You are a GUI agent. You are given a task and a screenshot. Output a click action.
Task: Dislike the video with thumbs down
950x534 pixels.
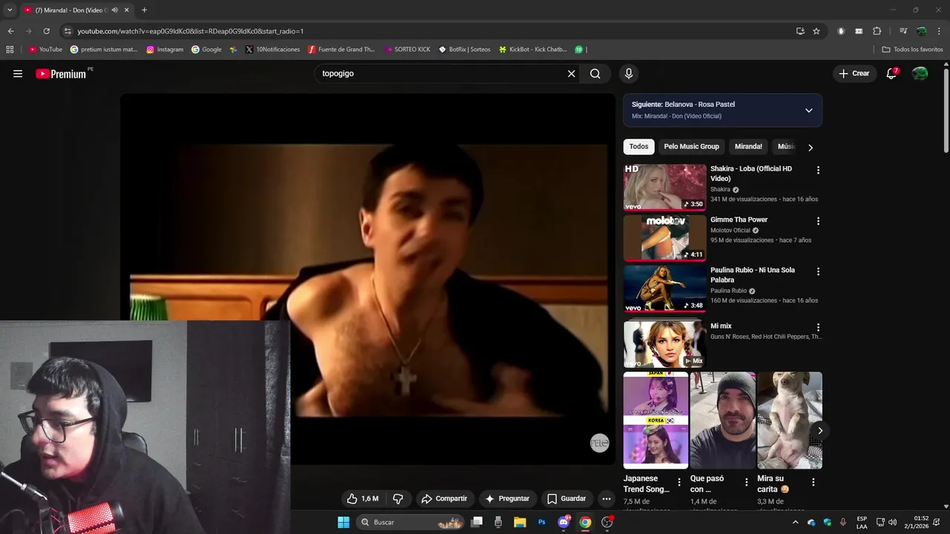(x=398, y=498)
